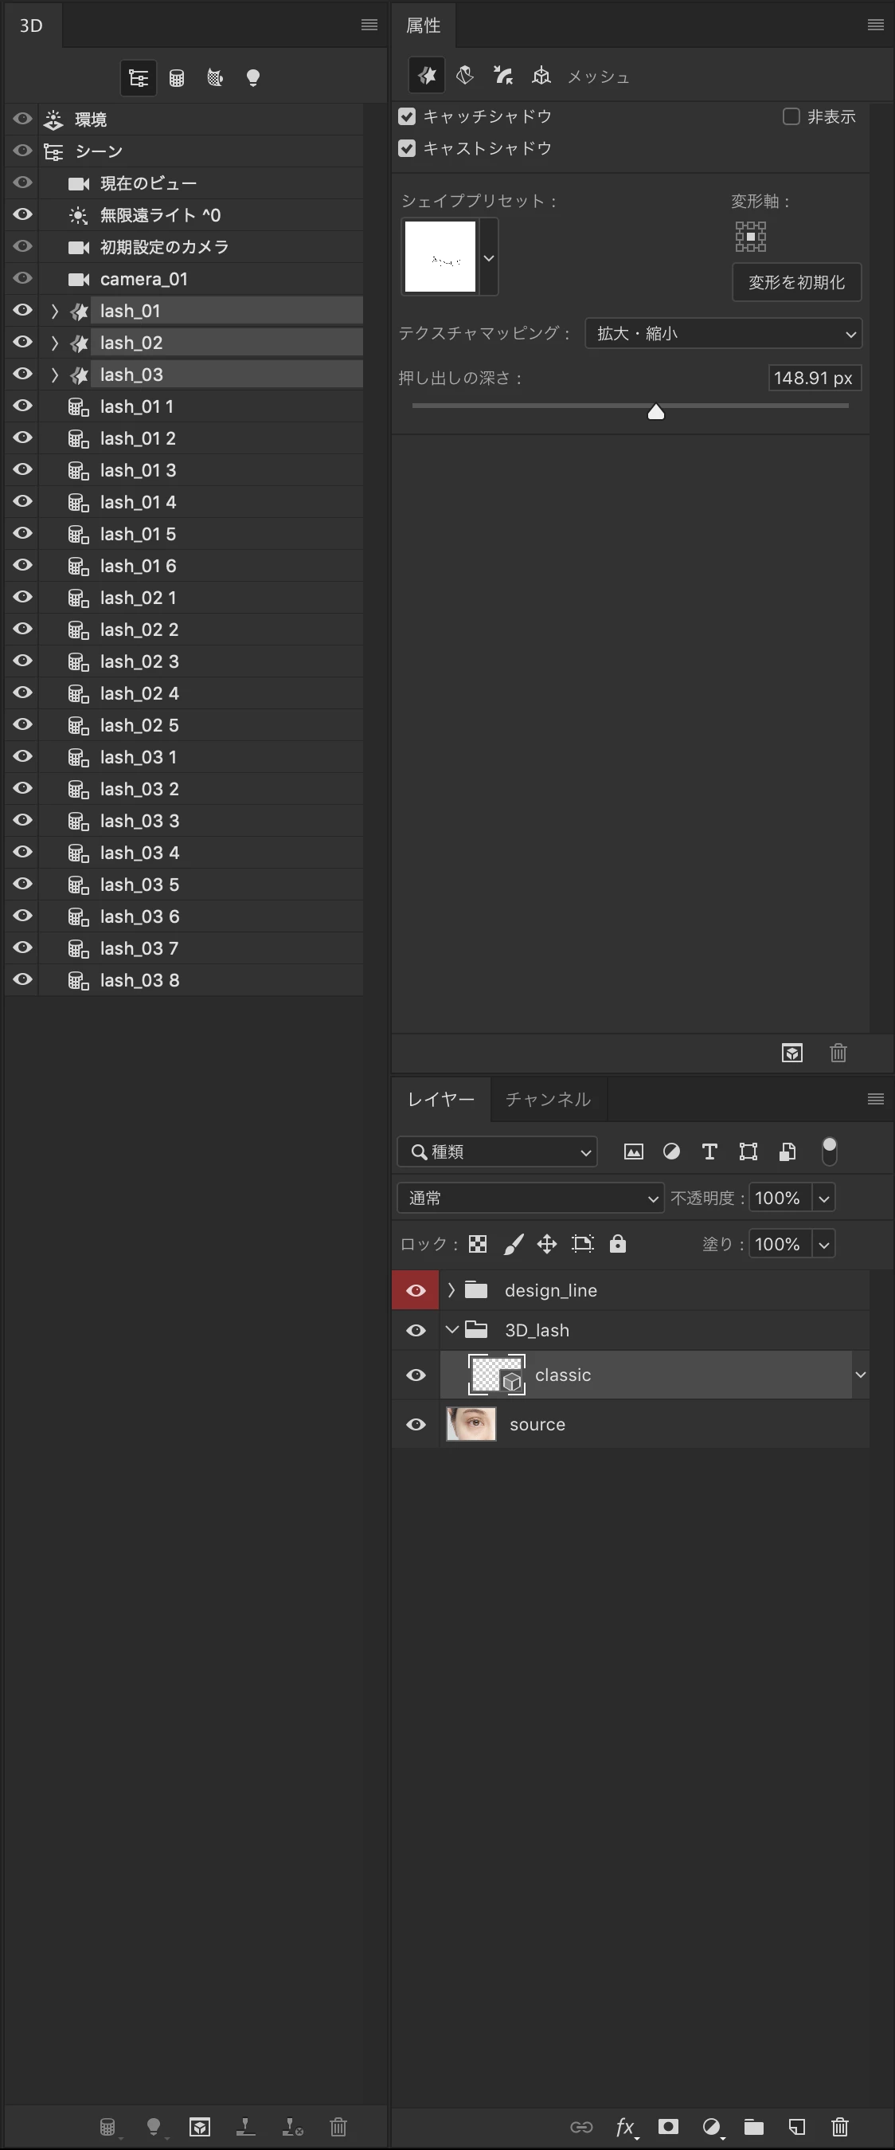Open layer filter 種類 dropdown
895x2150 pixels.
point(497,1152)
